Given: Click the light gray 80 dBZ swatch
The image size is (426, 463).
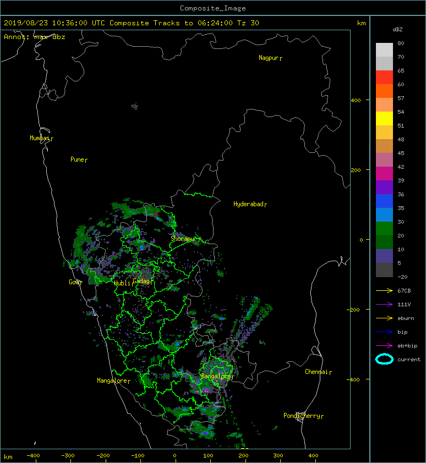Looking at the screenshot, I should (384, 49).
